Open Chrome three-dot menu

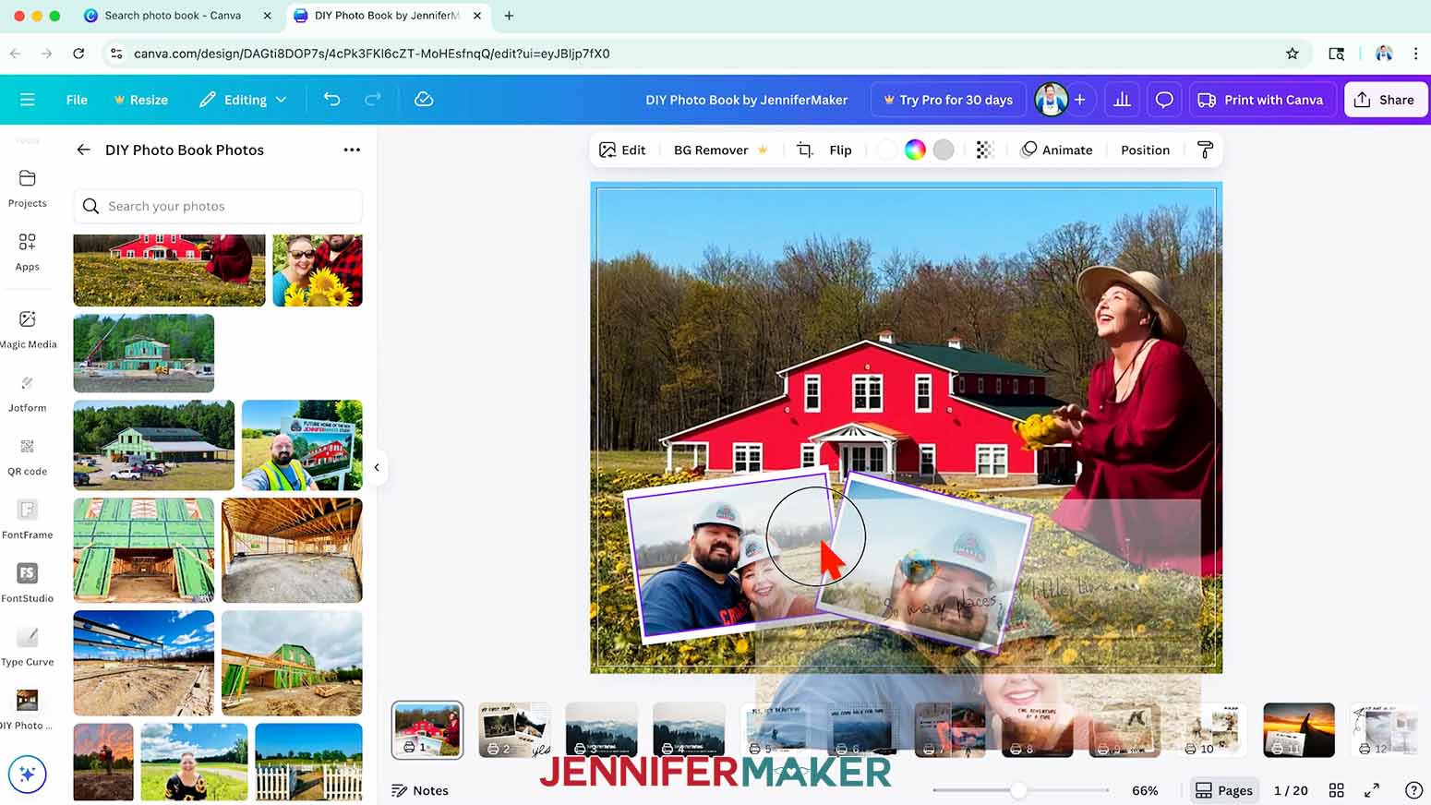(1415, 54)
